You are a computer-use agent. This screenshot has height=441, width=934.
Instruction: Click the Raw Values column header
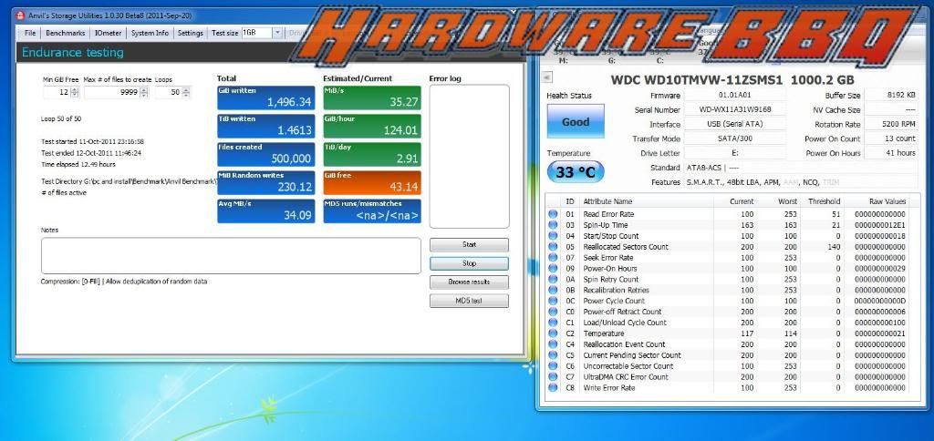click(887, 201)
